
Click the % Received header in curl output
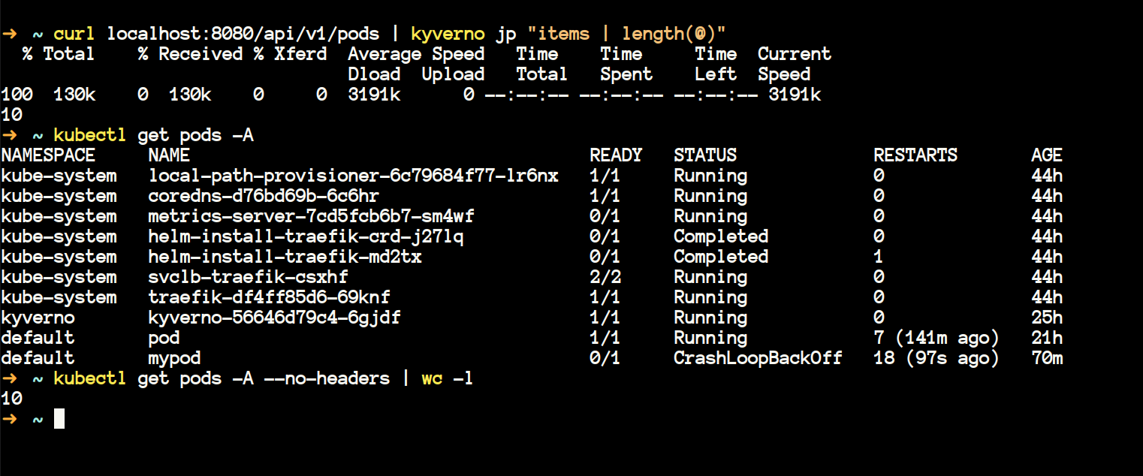click(190, 54)
